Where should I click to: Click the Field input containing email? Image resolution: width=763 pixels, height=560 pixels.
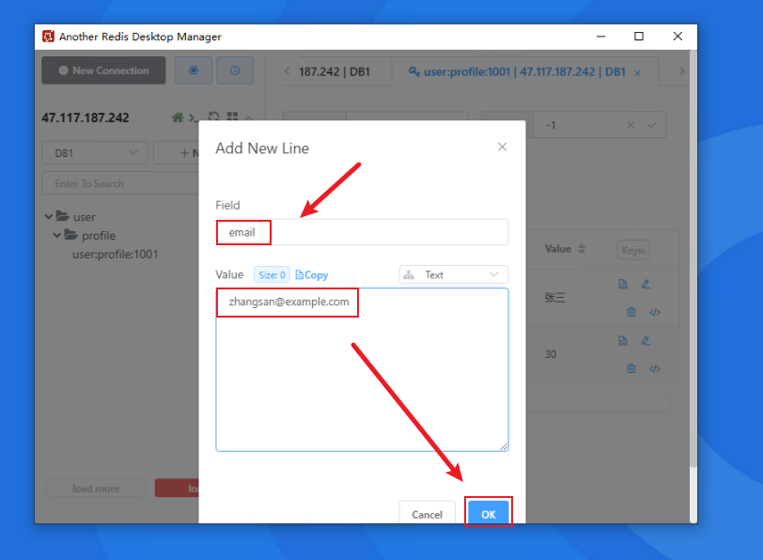[x=362, y=232]
